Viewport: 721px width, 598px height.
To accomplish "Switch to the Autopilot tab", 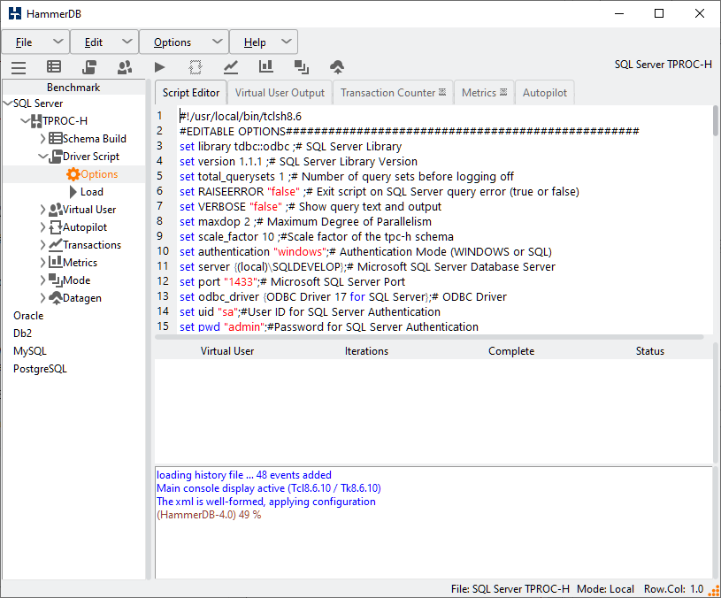I will point(544,93).
